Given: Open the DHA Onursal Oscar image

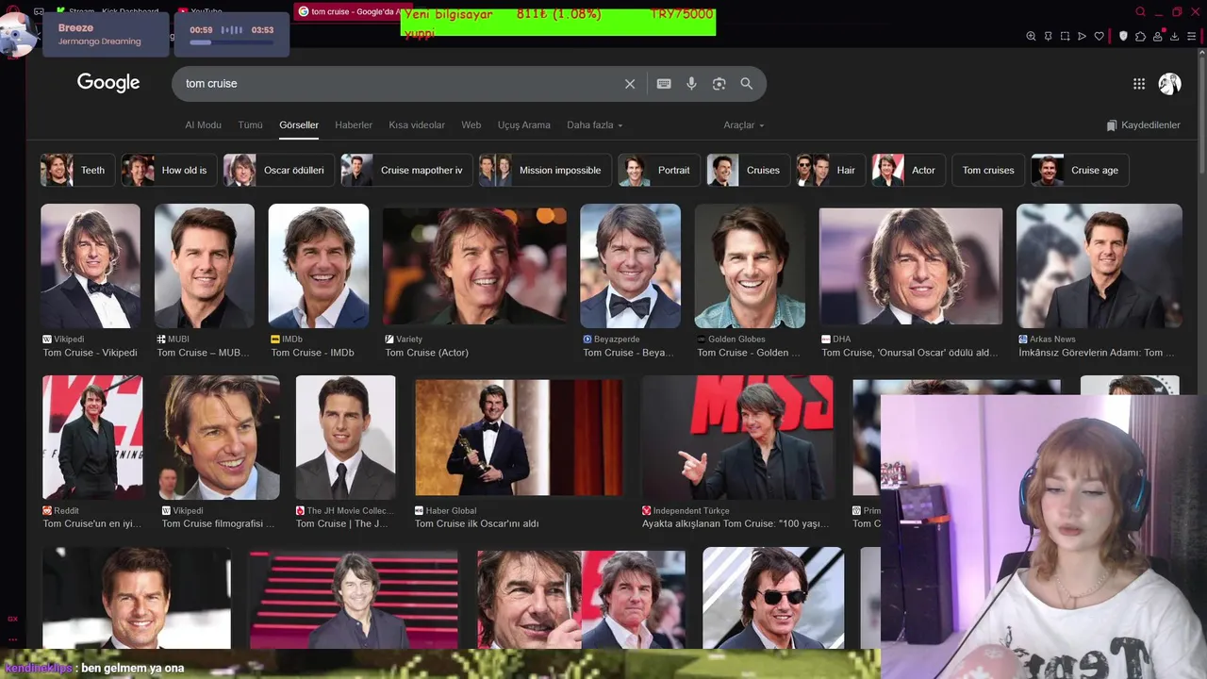Looking at the screenshot, I should coord(911,267).
